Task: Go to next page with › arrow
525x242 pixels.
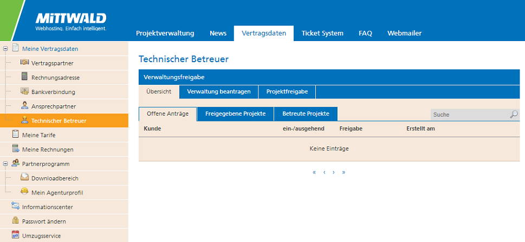Action: [334, 172]
